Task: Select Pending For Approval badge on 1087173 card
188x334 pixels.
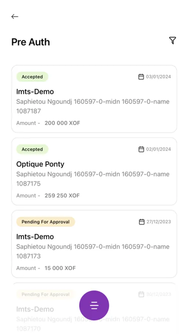Action: 46,222
